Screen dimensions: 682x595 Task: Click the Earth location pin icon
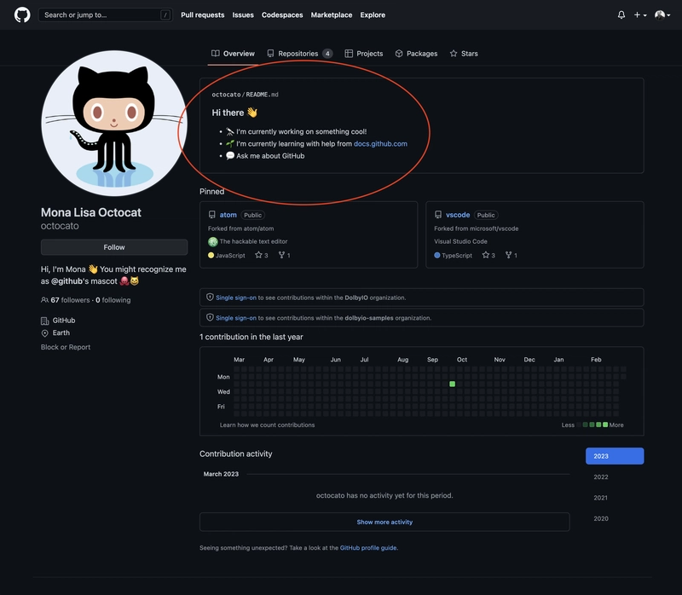45,333
